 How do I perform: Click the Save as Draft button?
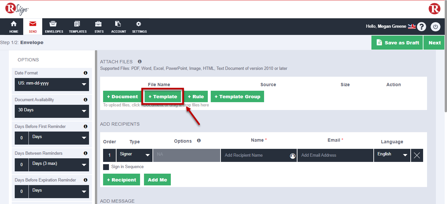point(397,43)
